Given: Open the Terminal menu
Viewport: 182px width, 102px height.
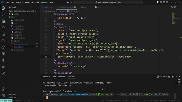Looking at the screenshot, I should 44,2.
